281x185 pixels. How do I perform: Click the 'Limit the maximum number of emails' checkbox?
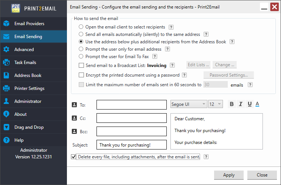click(x=81, y=85)
